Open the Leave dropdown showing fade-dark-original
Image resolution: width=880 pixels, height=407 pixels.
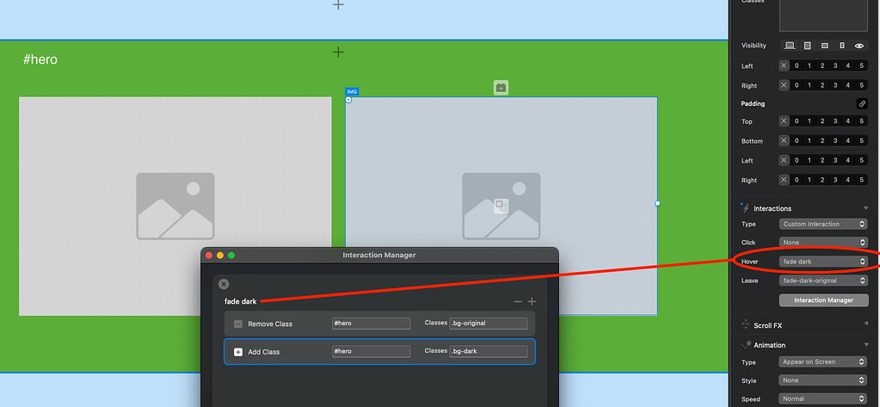coord(822,281)
